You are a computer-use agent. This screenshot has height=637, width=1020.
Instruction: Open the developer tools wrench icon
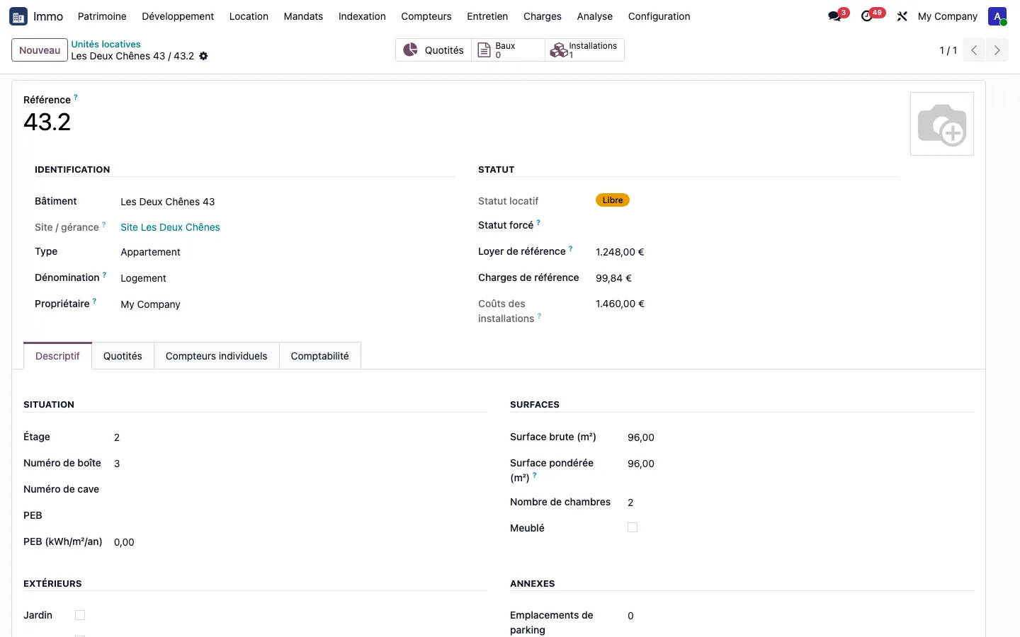coord(902,16)
